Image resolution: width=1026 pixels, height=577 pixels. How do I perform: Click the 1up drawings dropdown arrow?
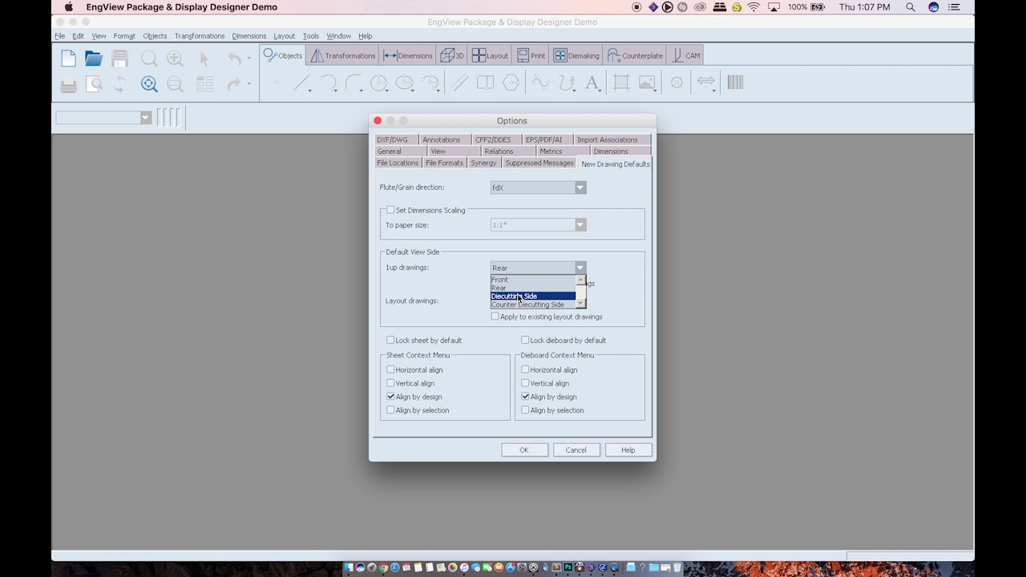click(580, 268)
